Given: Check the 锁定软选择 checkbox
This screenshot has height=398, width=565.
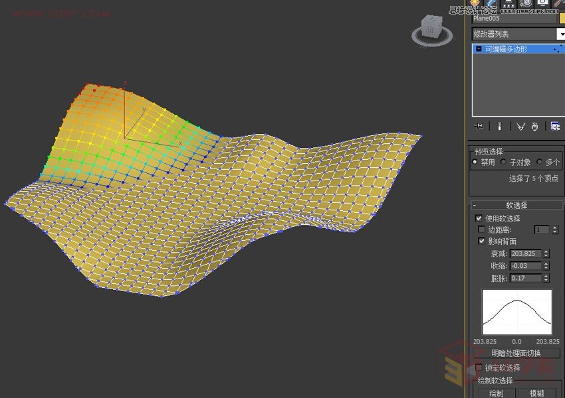Looking at the screenshot, I should pos(480,366).
